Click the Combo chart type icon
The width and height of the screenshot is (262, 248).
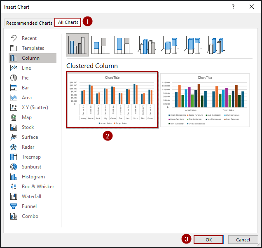coord(14,216)
